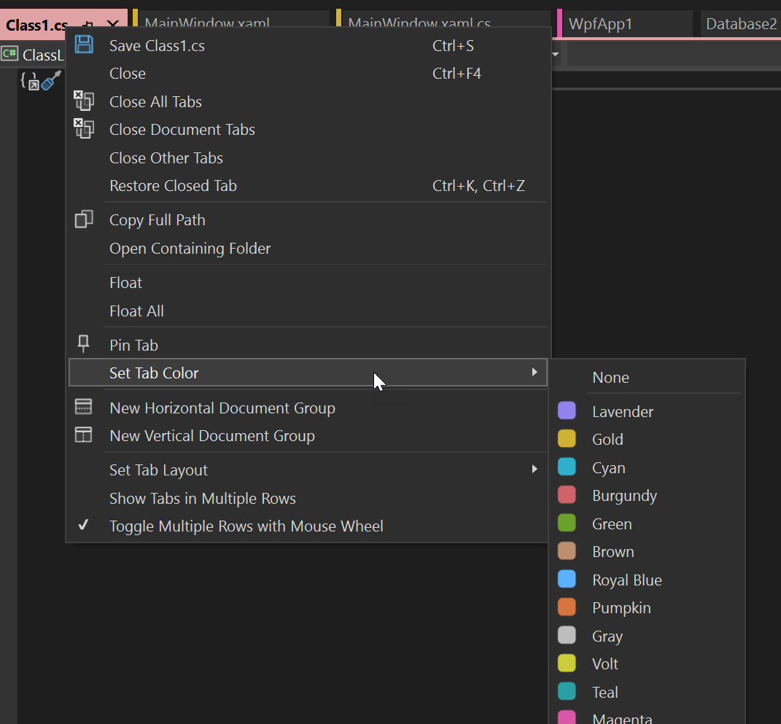Viewport: 781px width, 724px height.
Task: Click the Close Document Tabs icon
Action: (x=84, y=129)
